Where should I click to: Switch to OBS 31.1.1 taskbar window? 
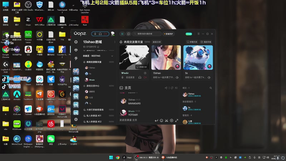tap(147, 157)
